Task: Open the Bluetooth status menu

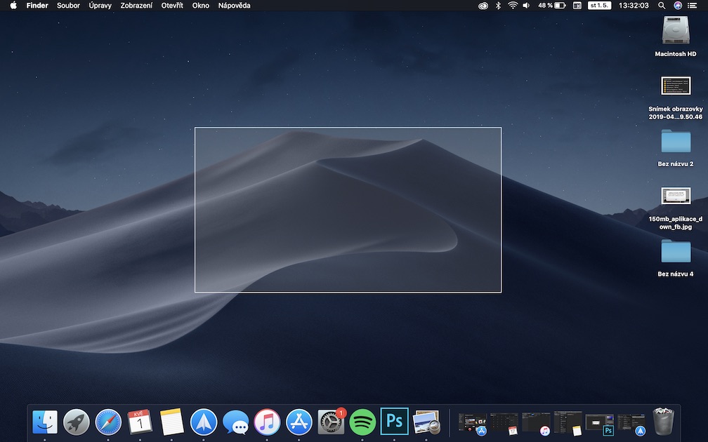Action: 499,6
